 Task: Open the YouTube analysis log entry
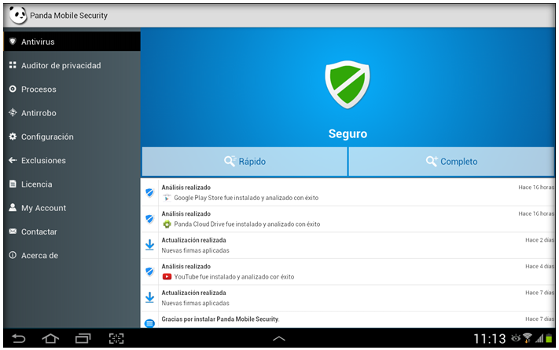348,272
